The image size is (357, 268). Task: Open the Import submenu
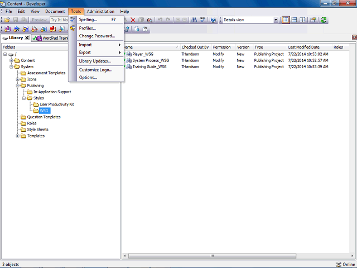[100, 45]
